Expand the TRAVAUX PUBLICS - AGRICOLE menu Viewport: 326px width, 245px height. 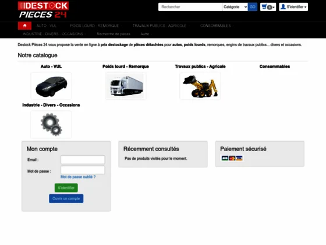(161, 26)
